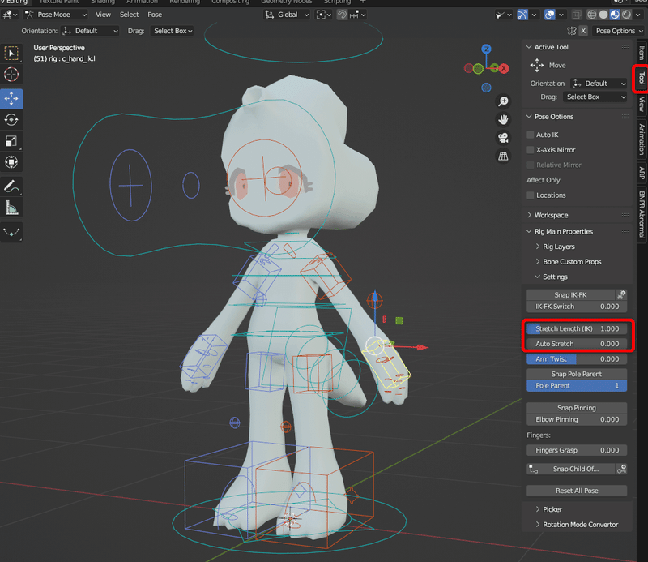The height and width of the screenshot is (562, 648).
Task: Enable Affect Only Locations checkbox
Action: (x=531, y=195)
